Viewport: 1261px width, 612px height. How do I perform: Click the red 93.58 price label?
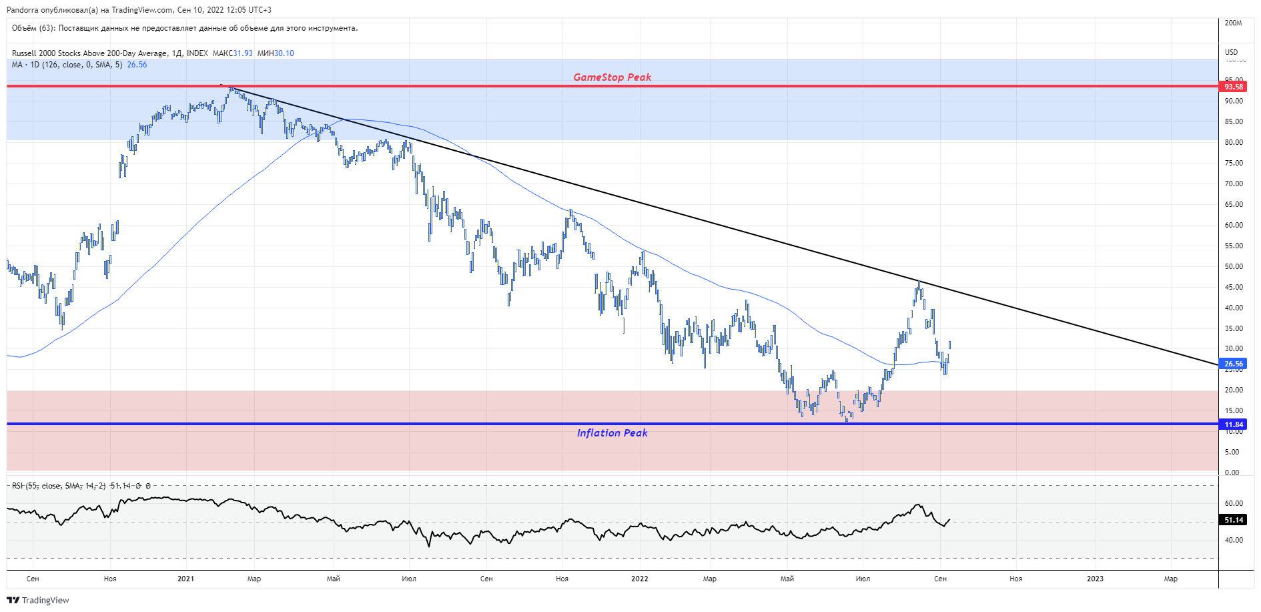(1233, 87)
